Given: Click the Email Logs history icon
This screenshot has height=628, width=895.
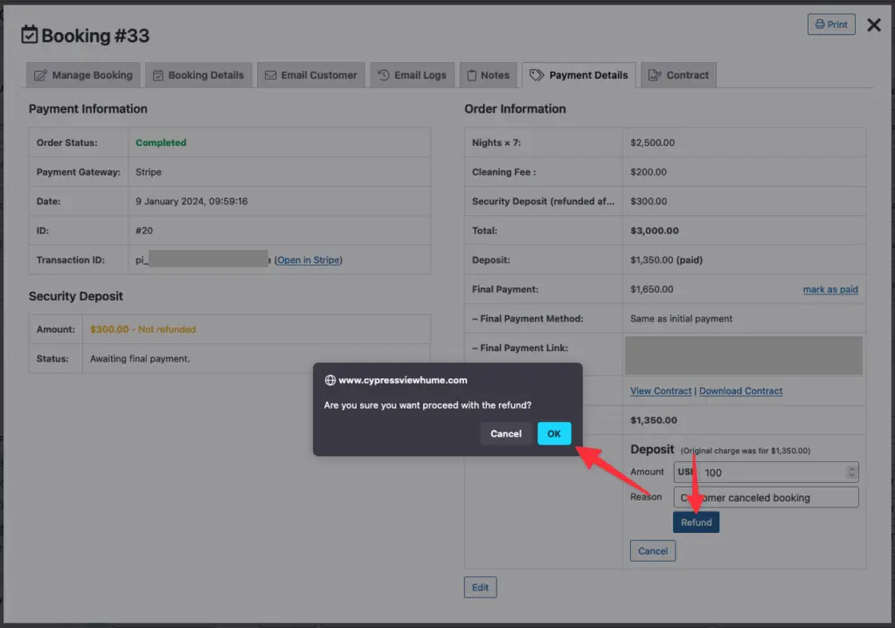Looking at the screenshot, I should [x=384, y=75].
